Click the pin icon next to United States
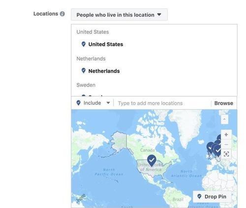This screenshot has width=246, height=208. [84, 44]
